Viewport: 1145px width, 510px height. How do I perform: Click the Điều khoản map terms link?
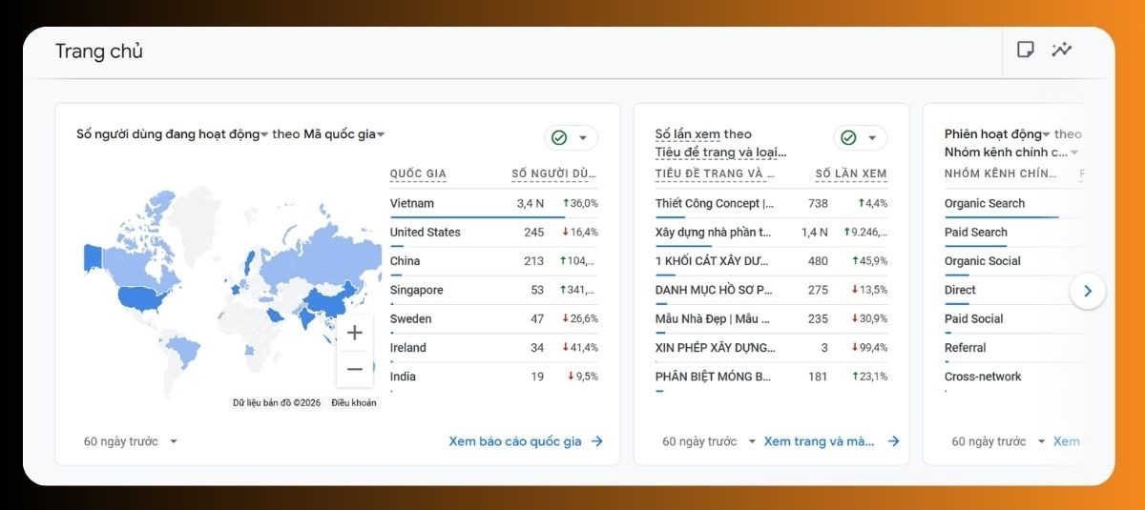[x=354, y=403]
